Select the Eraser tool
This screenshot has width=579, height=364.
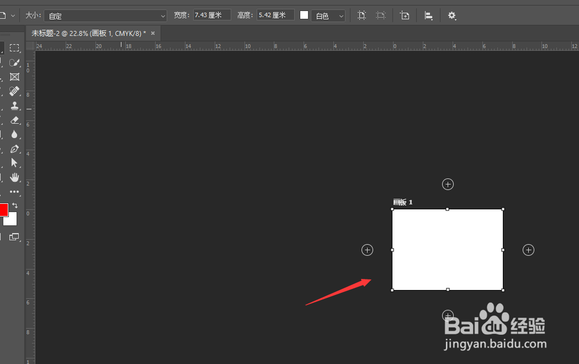pos(14,120)
